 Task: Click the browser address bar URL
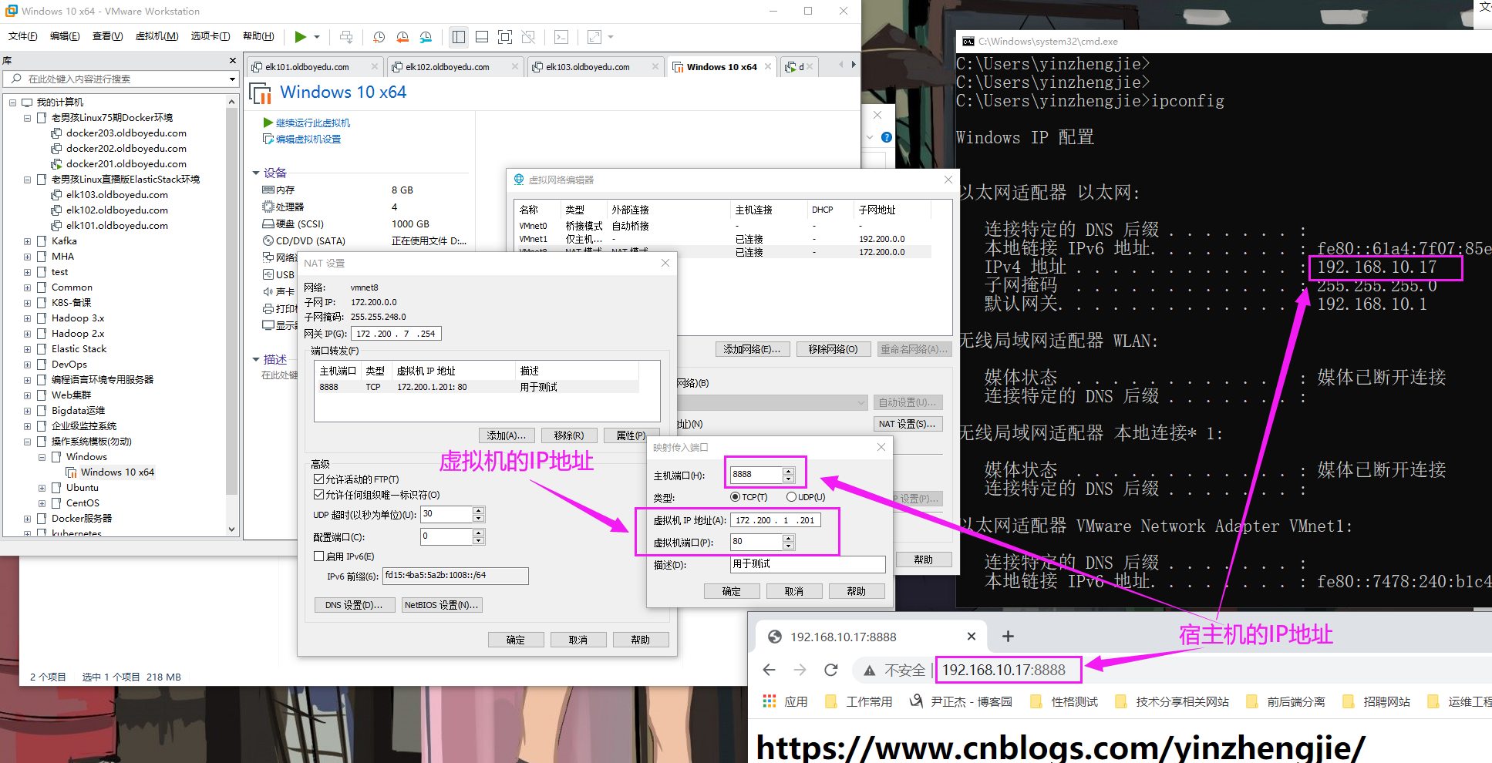coord(1003,670)
